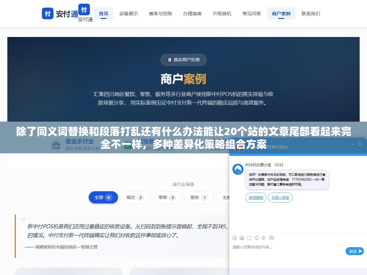Open the 升级换机 page
367x275 pixels.
tap(222, 13)
